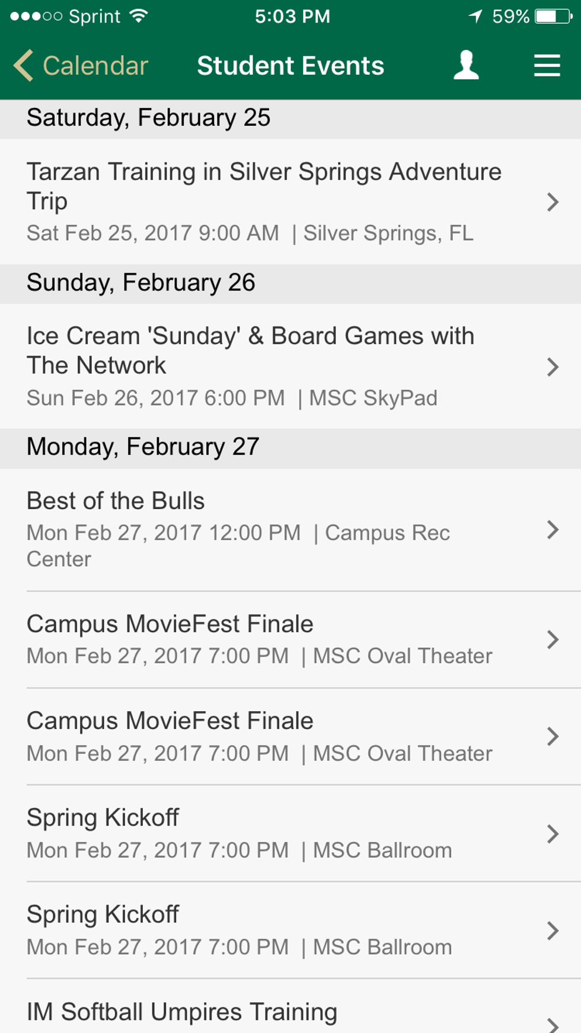This screenshot has height=1033, width=581.
Task: Tap the battery indicator icon
Action: click(554, 16)
